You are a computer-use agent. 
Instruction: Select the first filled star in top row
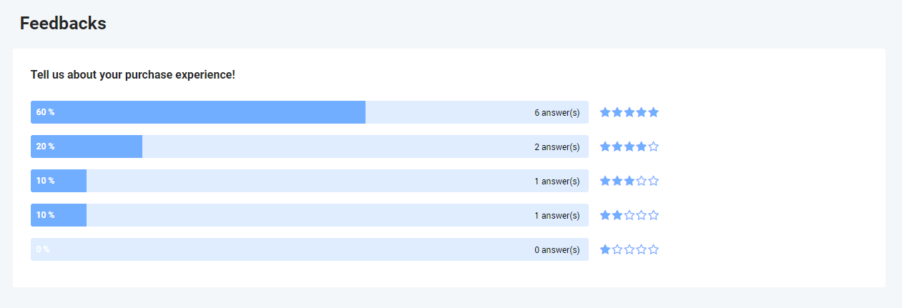coord(605,112)
